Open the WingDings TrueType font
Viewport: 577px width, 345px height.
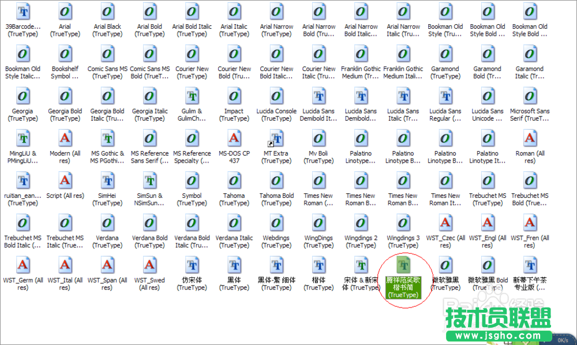click(319, 222)
